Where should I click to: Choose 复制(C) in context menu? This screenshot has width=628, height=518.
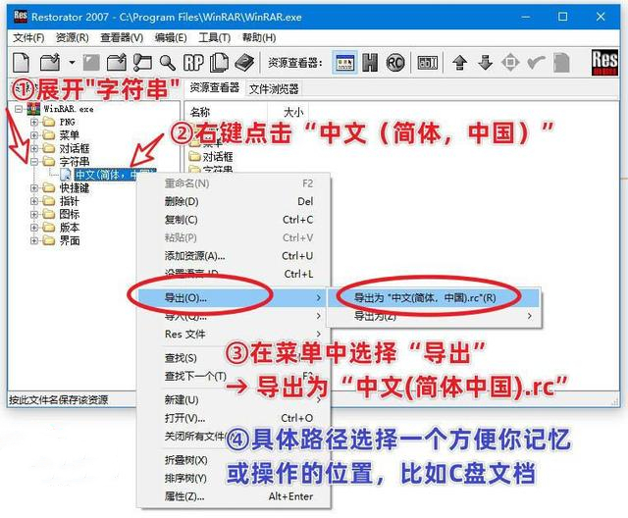pyautogui.click(x=235, y=220)
